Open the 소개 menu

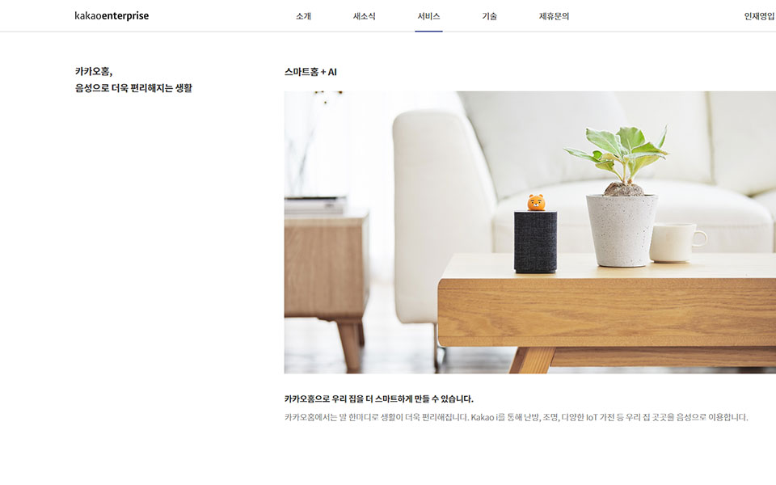point(303,16)
